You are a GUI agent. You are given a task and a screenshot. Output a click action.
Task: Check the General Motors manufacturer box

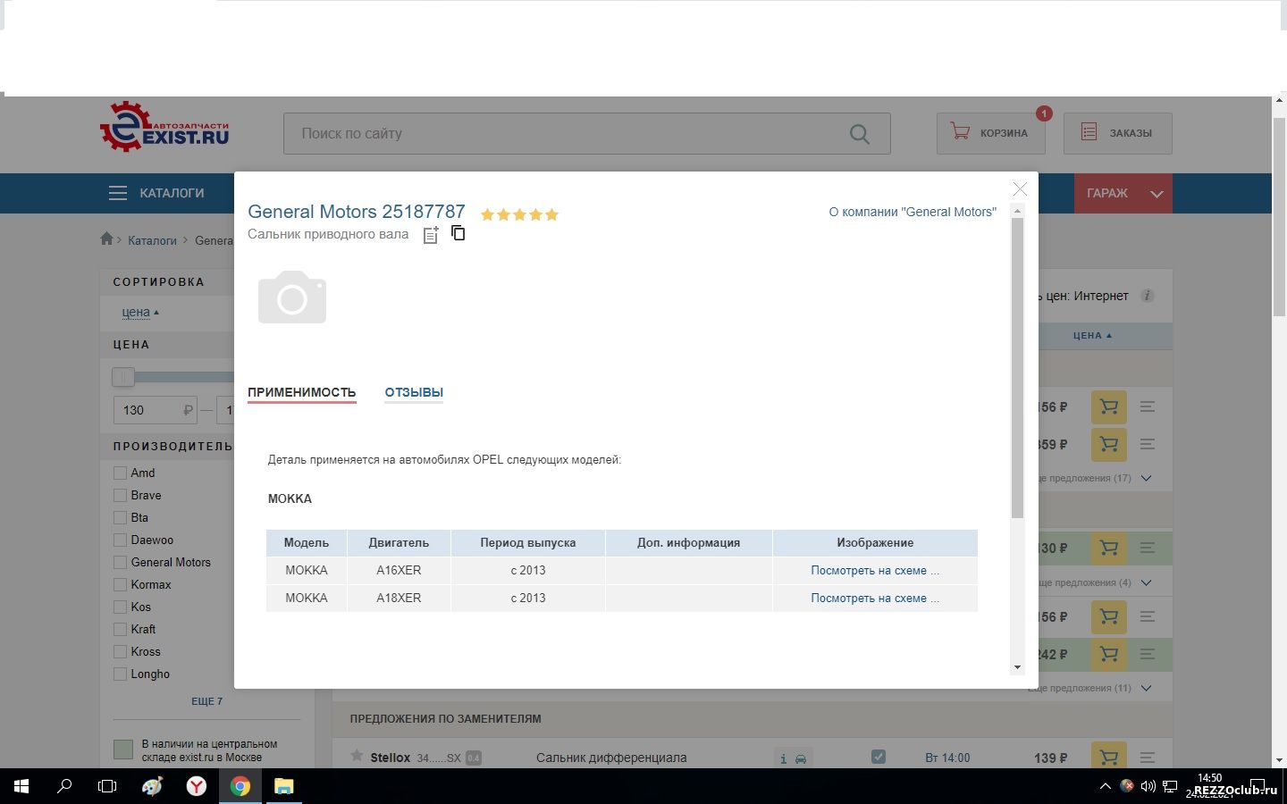(x=120, y=562)
